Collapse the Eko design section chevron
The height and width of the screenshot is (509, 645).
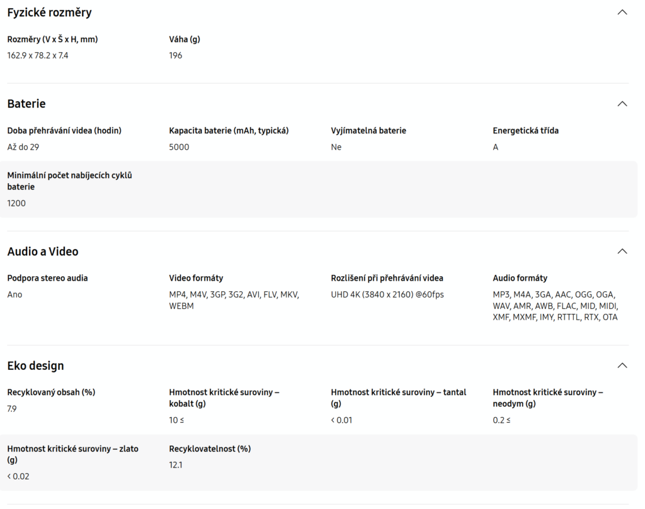click(622, 366)
